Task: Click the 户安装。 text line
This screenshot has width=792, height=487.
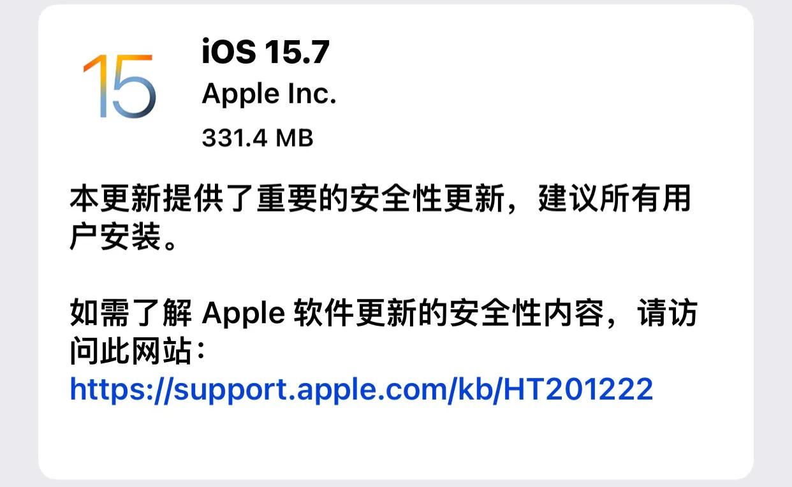Action: click(x=122, y=238)
